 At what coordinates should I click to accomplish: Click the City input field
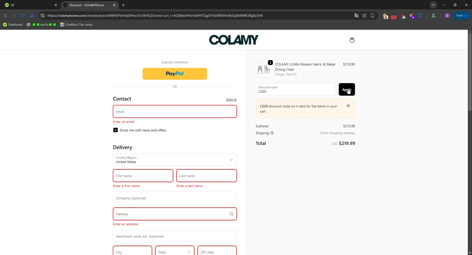click(132, 251)
